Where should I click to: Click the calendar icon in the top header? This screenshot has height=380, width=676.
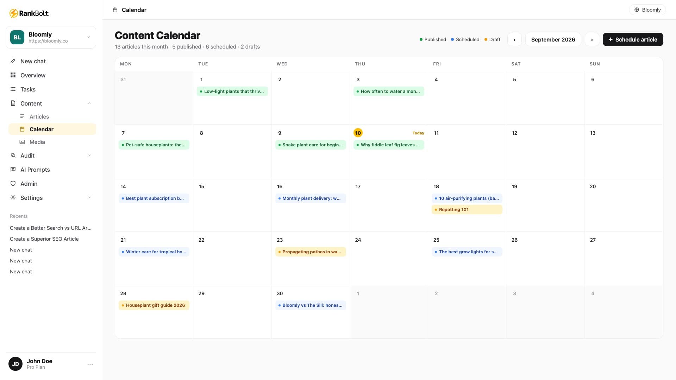[x=115, y=10]
